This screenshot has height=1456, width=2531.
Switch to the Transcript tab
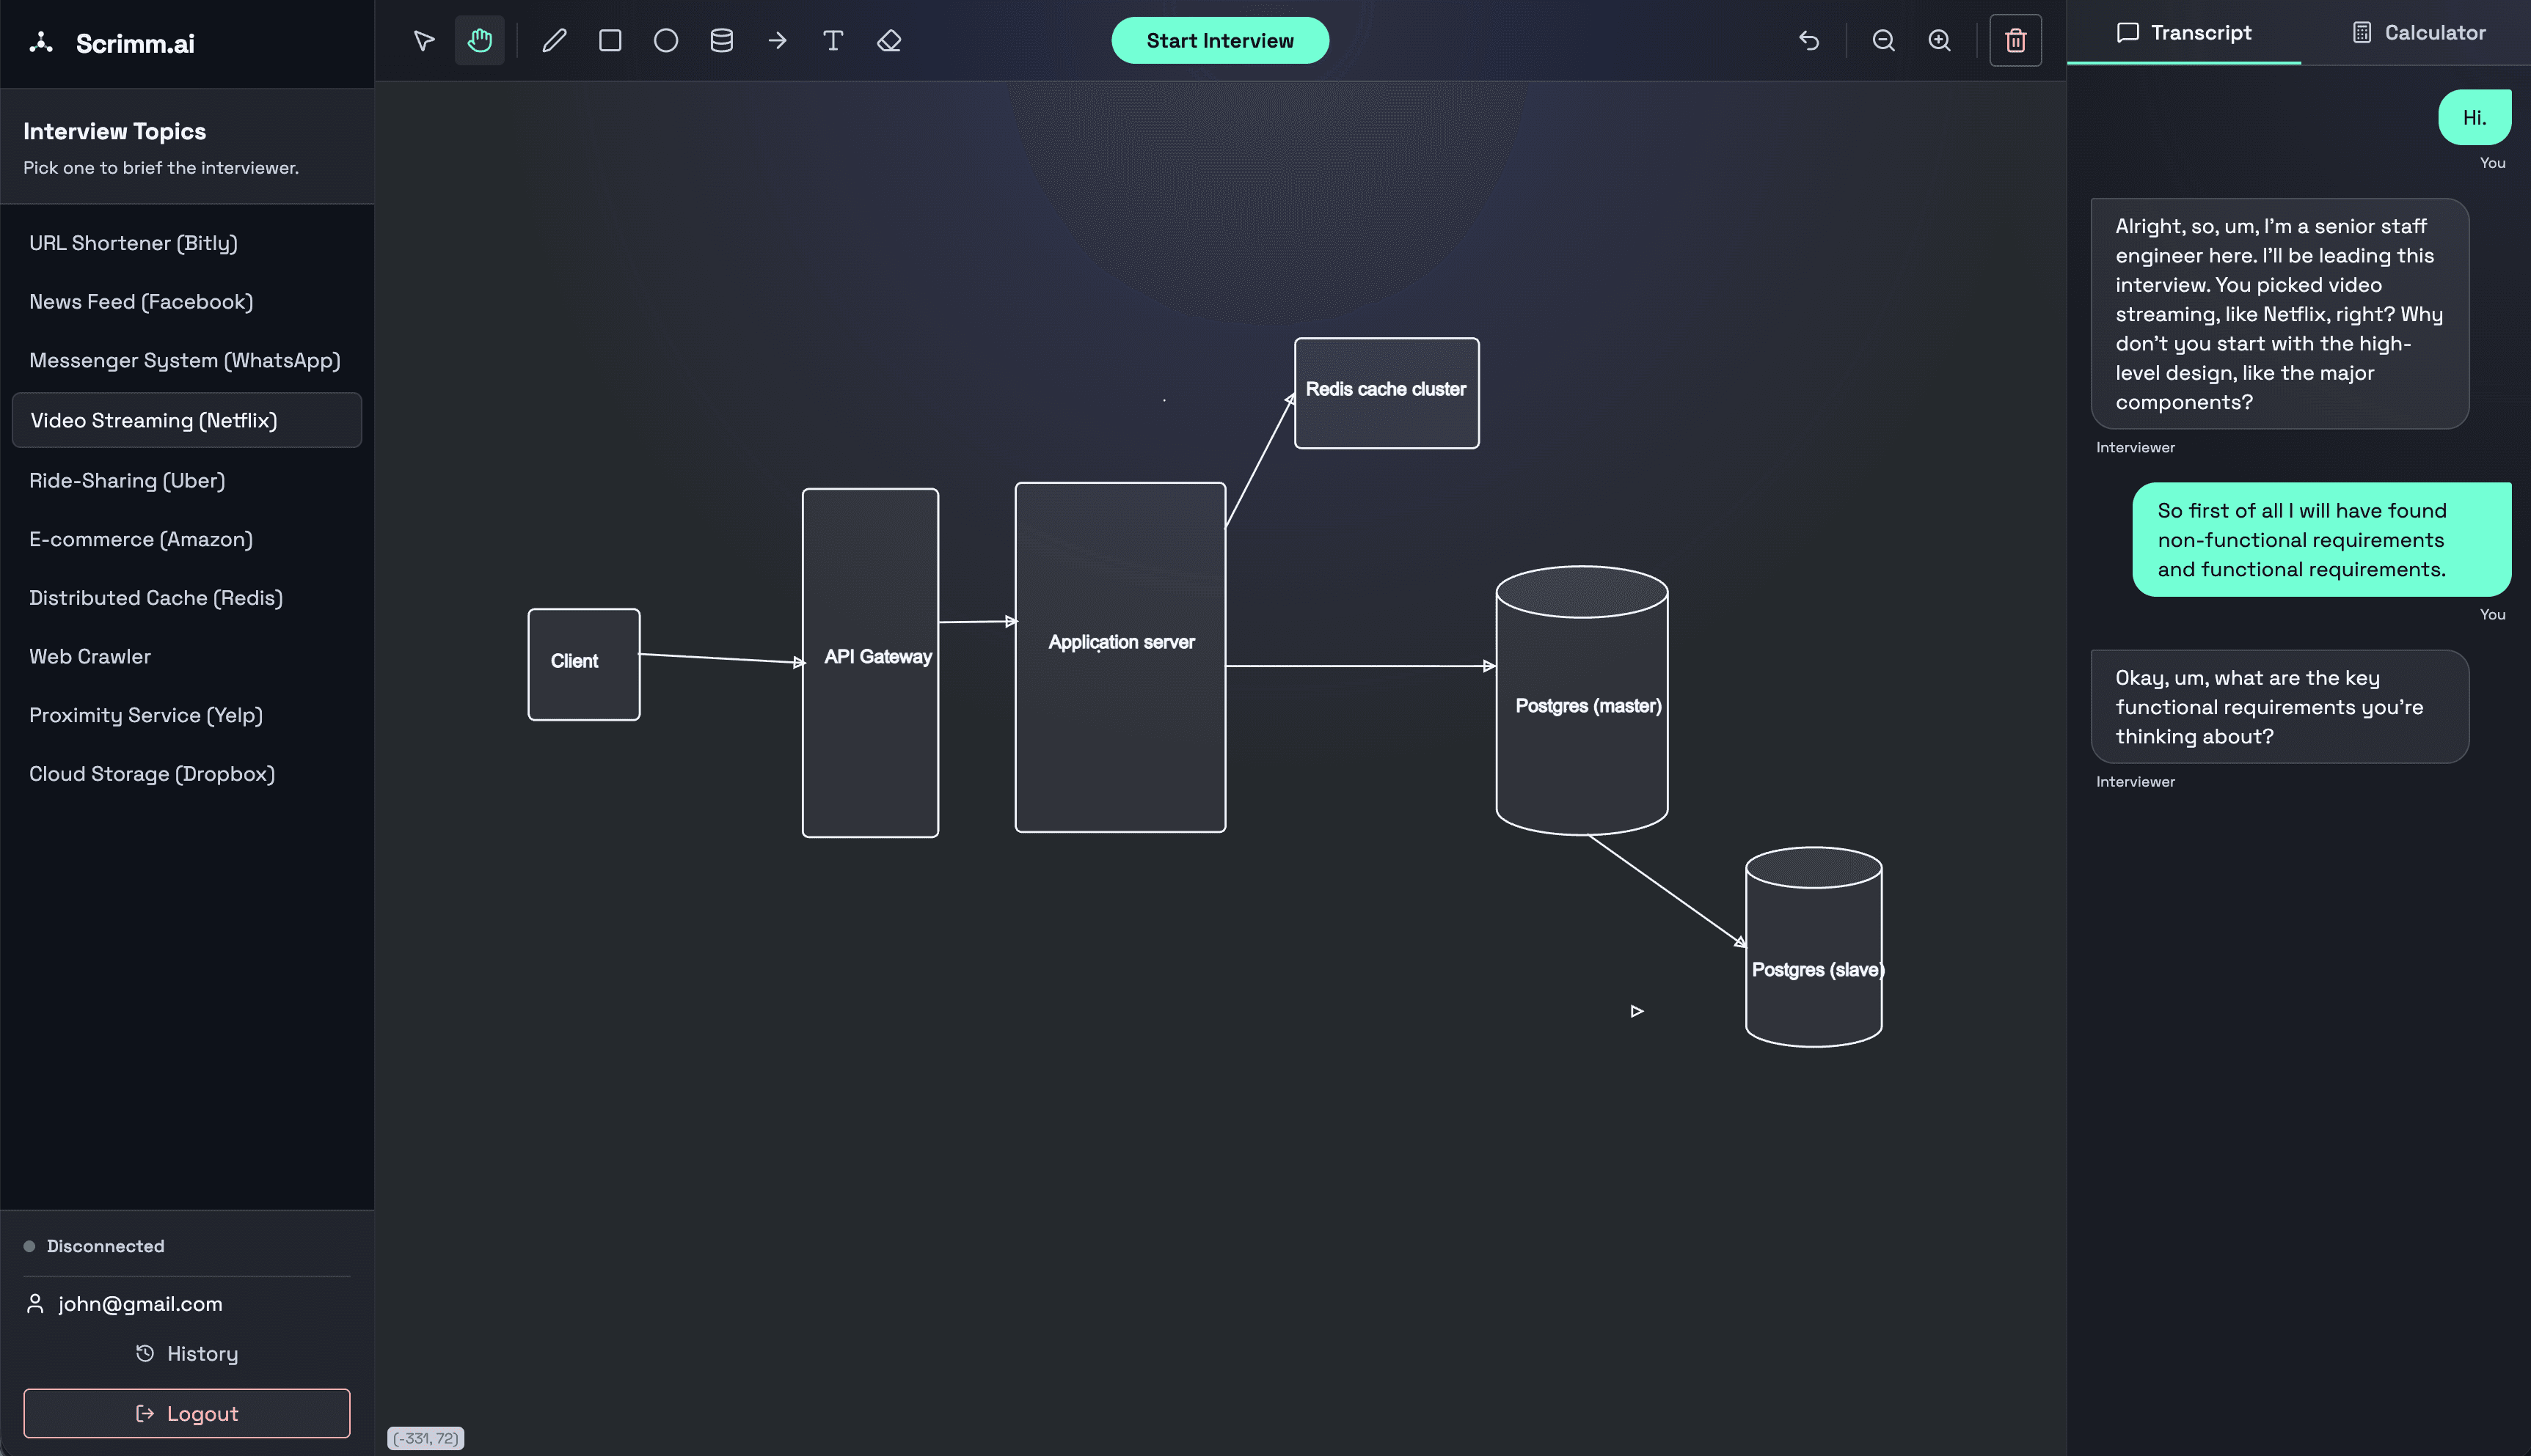pos(2185,32)
